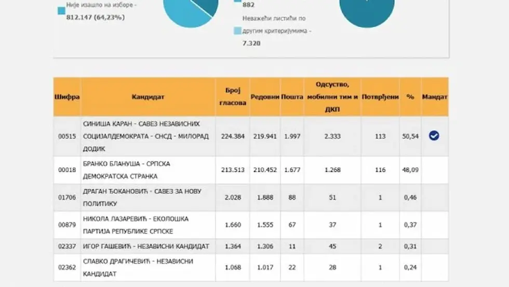Viewport: 509px width, 287px height.
Task: Click the Редовни column header
Action: [265, 97]
